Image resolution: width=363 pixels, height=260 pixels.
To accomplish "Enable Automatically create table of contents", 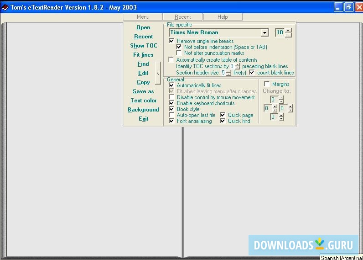I will click(171, 60).
